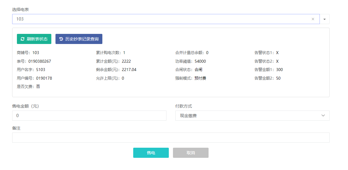This screenshot has height=170, width=348.
Task: Click the 累计金额 value 2222
Action: coord(126,61)
